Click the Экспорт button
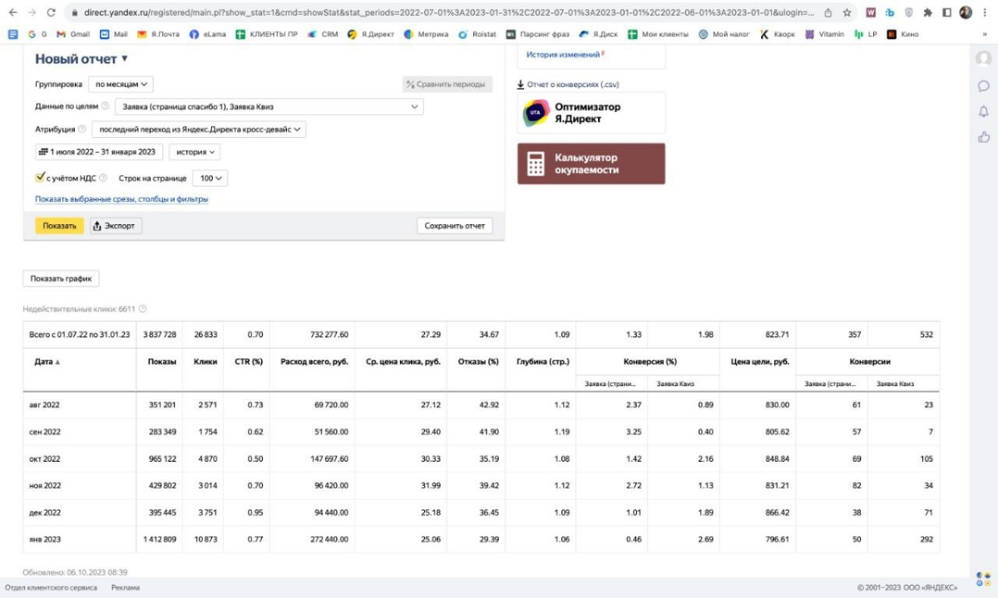 (x=116, y=226)
